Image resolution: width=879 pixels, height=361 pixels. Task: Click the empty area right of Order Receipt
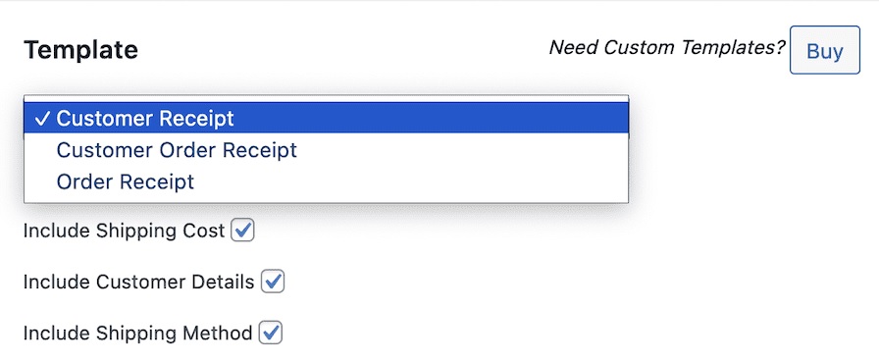(411, 181)
